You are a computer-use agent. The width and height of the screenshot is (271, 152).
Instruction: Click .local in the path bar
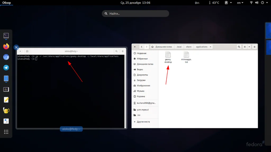click(x=179, y=47)
